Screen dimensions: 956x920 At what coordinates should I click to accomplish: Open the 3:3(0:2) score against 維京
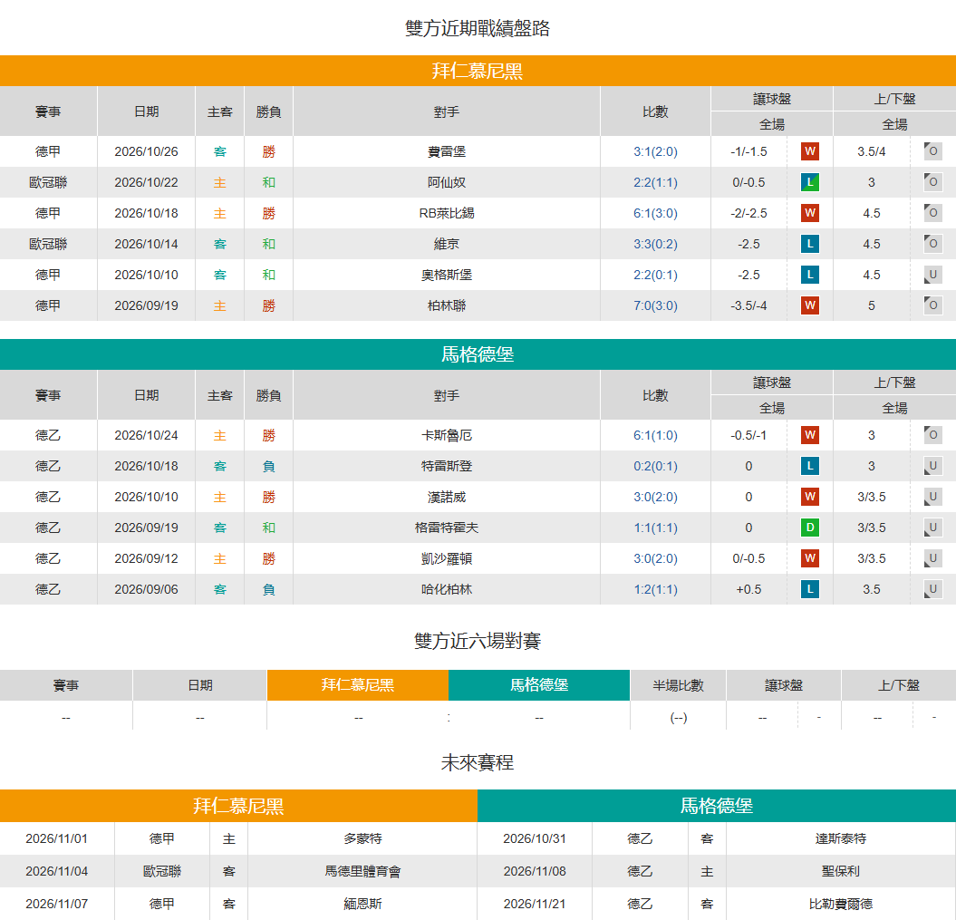pyautogui.click(x=655, y=245)
